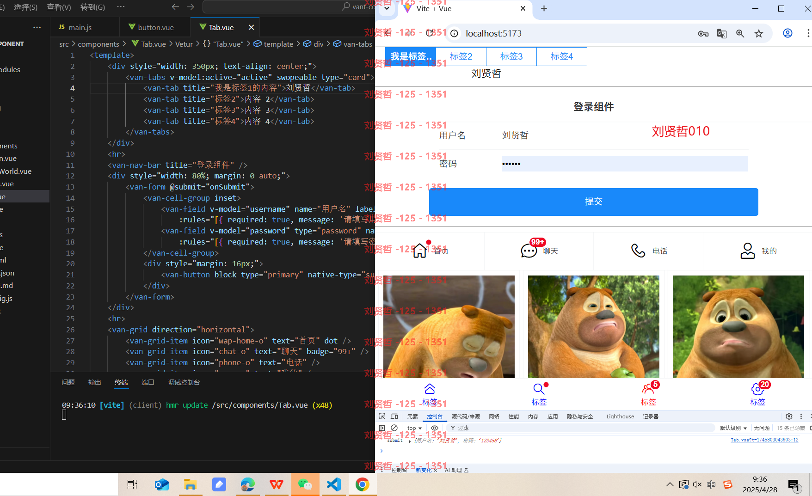
Task: Open the 查看(V) menu
Action: pyautogui.click(x=59, y=7)
